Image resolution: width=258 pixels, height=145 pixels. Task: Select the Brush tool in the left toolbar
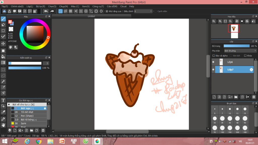tap(3, 19)
